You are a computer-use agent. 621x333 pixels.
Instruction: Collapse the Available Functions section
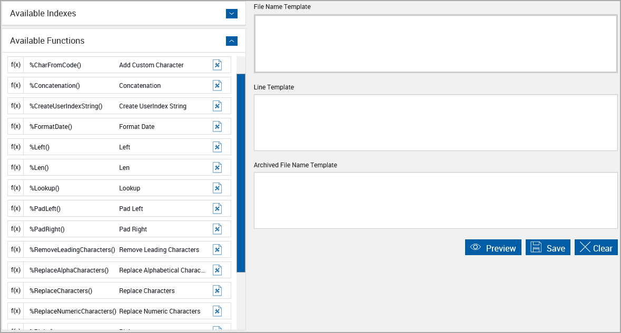tap(232, 41)
